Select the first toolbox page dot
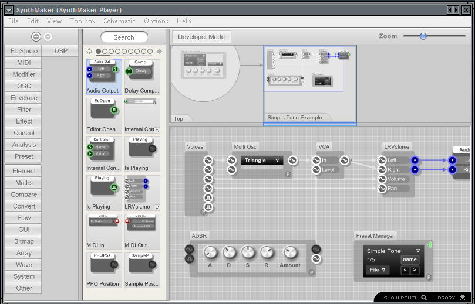The width and height of the screenshot is (475, 304). click(98, 52)
